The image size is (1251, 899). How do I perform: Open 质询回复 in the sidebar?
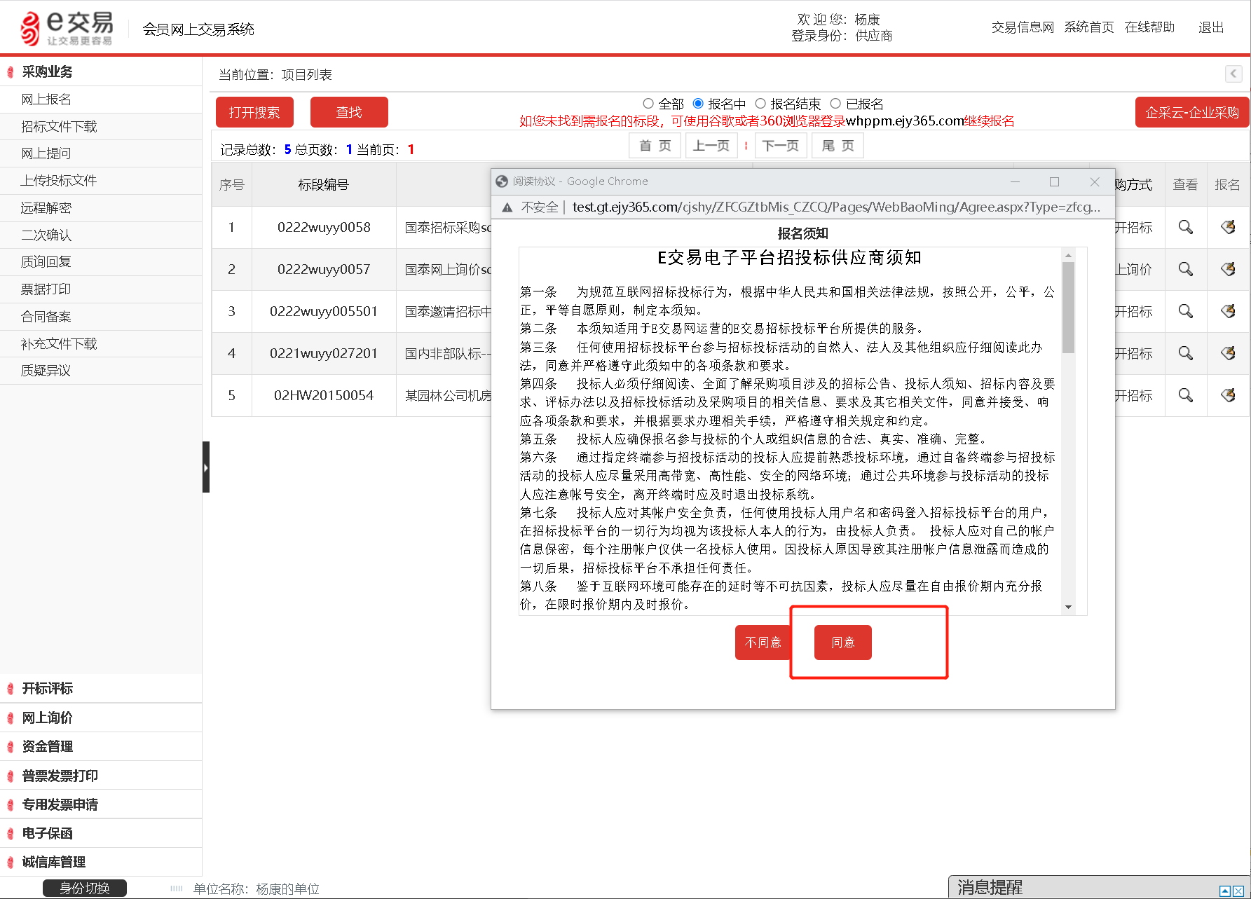point(101,262)
